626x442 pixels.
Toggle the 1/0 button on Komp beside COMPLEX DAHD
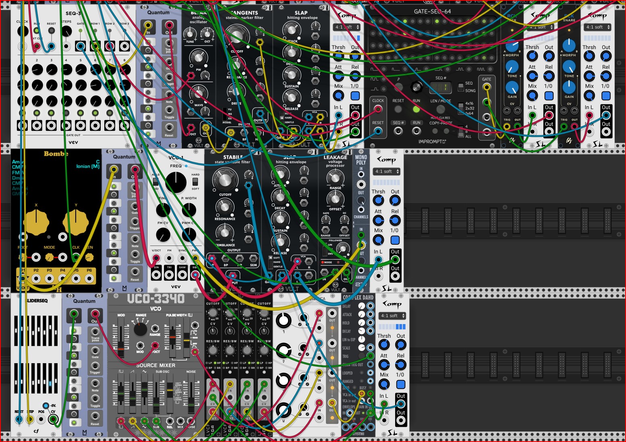pyautogui.click(x=400, y=384)
